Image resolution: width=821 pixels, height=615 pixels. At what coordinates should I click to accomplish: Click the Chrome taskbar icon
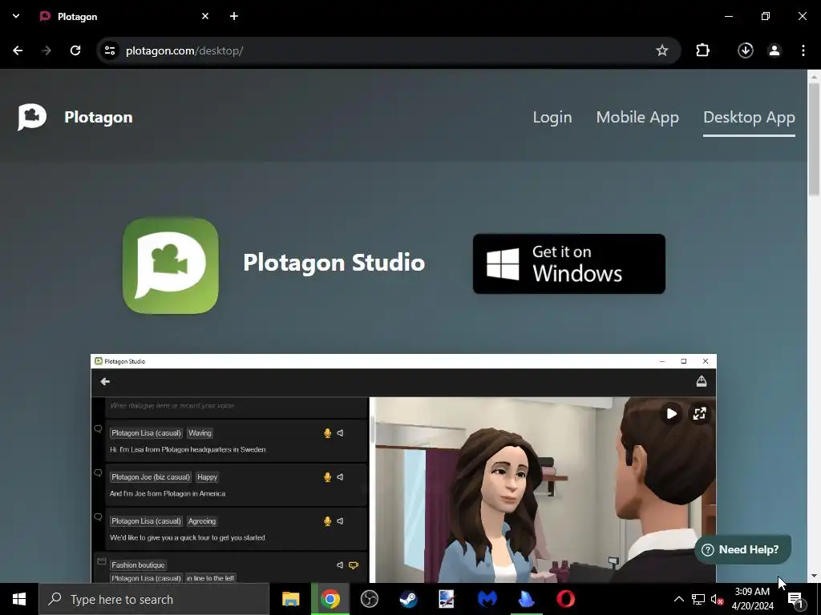330,599
